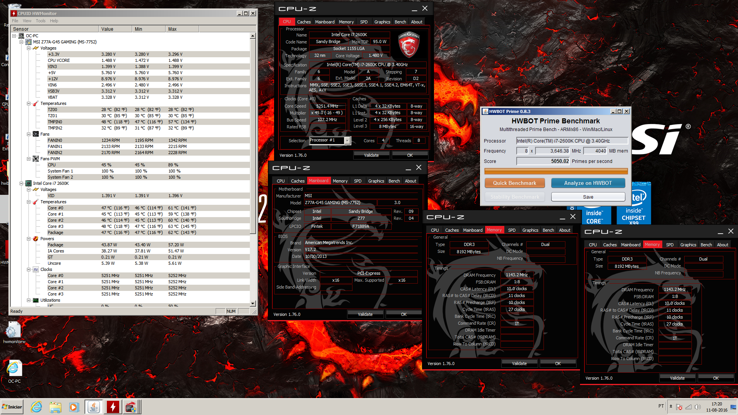This screenshot has height=415, width=738.
Task: Collapse the MSI Z77A-G45 GAMING node
Action: [22, 42]
